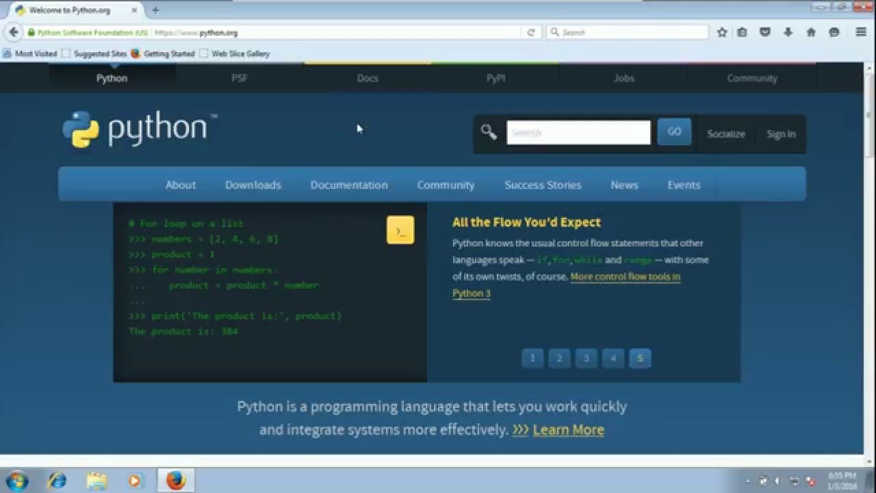Screen dimensions: 876x493
Task: Launch the interactive shell yellow button
Action: 400,230
